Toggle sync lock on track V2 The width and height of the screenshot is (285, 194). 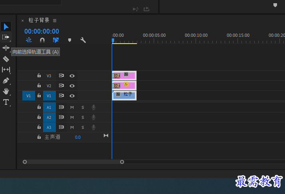pos(61,86)
